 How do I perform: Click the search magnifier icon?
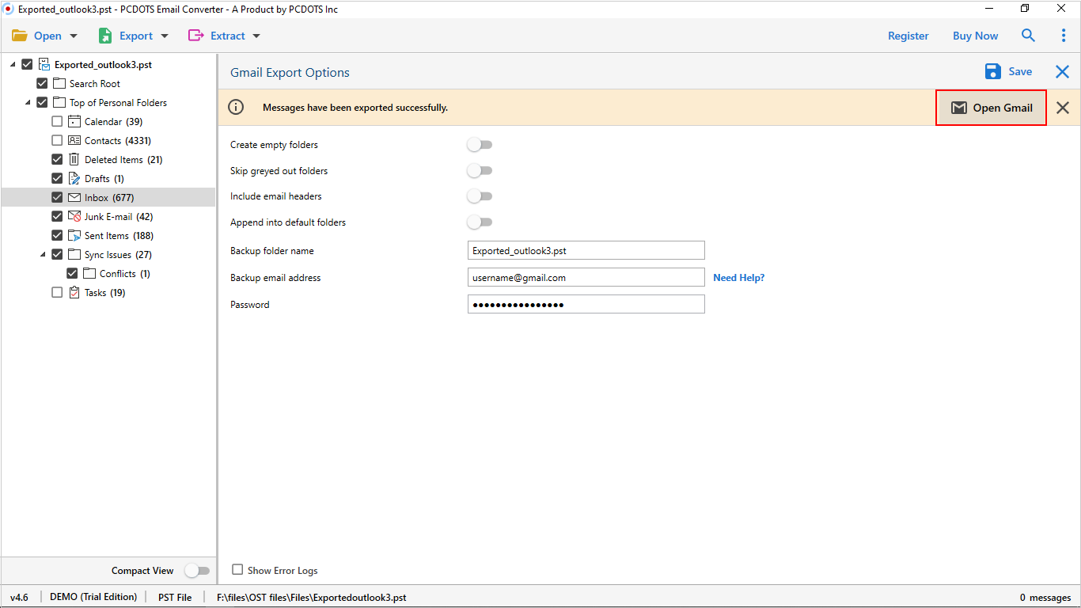[x=1028, y=36]
